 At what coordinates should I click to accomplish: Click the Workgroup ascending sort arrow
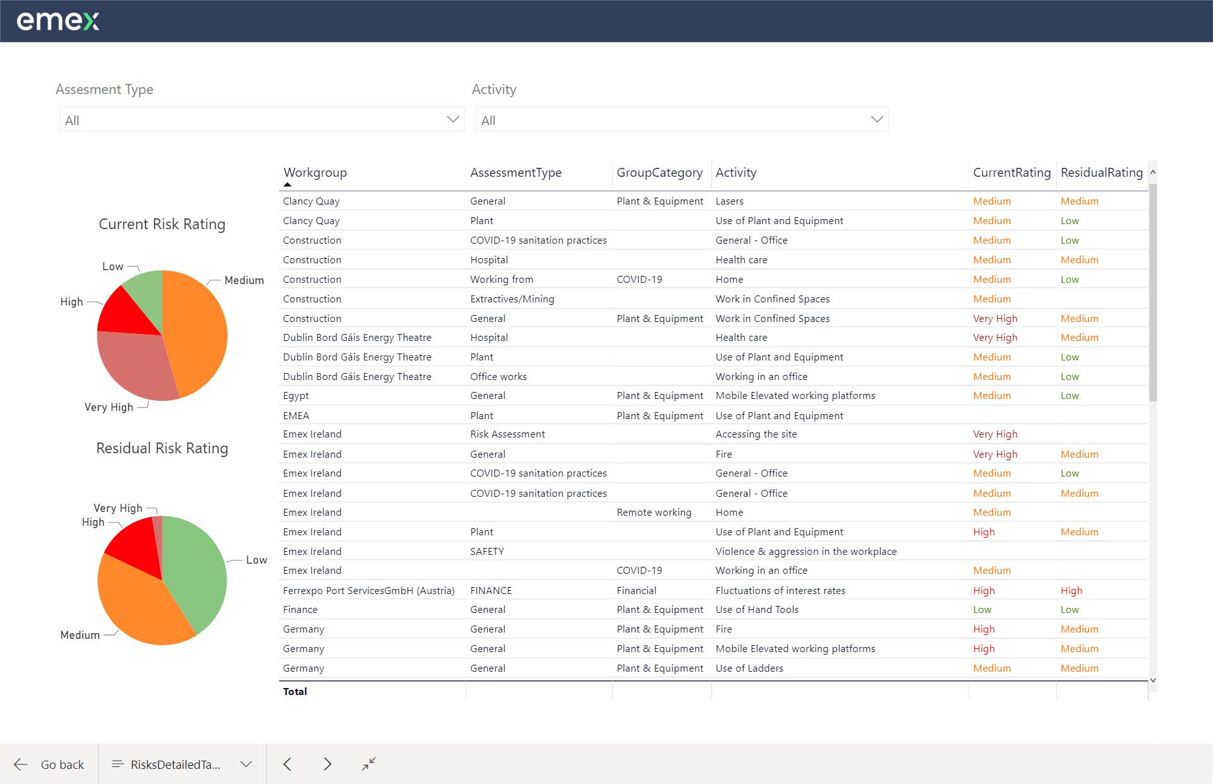pos(287,185)
